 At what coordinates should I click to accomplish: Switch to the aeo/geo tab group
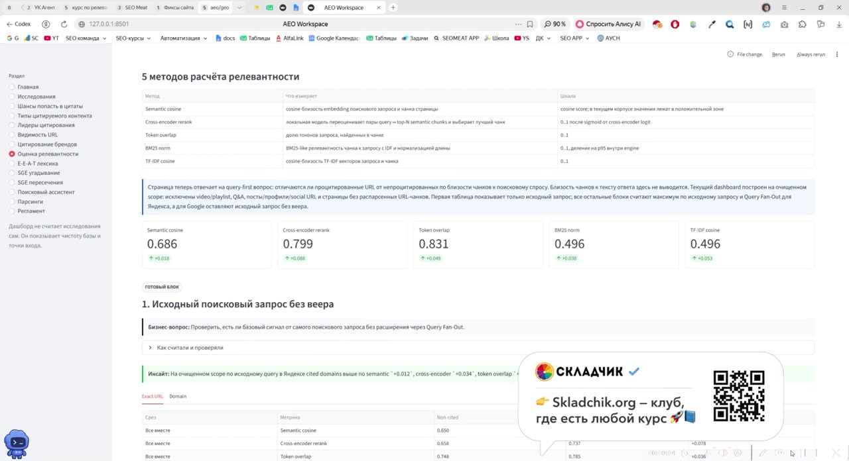[216, 7]
